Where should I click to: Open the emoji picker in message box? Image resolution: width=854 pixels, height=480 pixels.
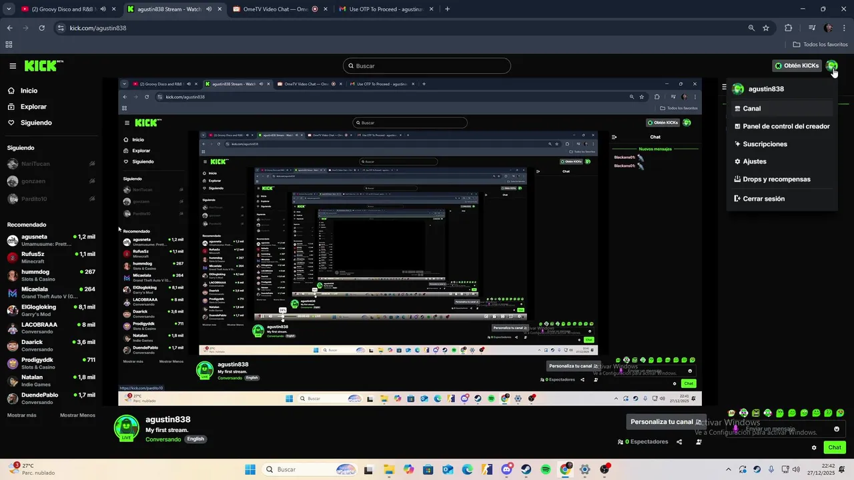(837, 429)
